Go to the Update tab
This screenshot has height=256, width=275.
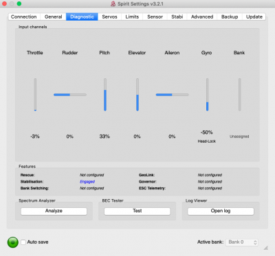tap(254, 16)
